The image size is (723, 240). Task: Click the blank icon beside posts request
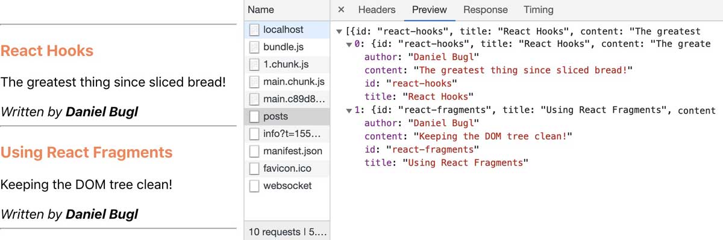(254, 116)
